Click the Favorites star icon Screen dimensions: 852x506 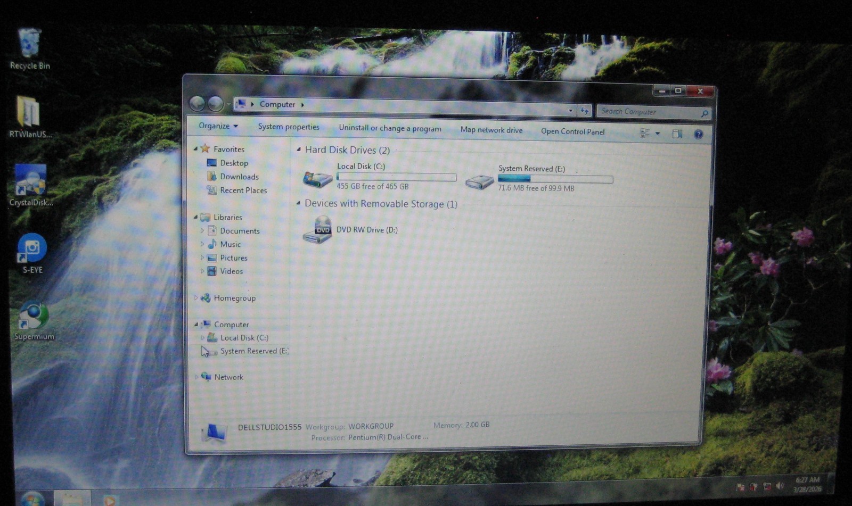[205, 149]
